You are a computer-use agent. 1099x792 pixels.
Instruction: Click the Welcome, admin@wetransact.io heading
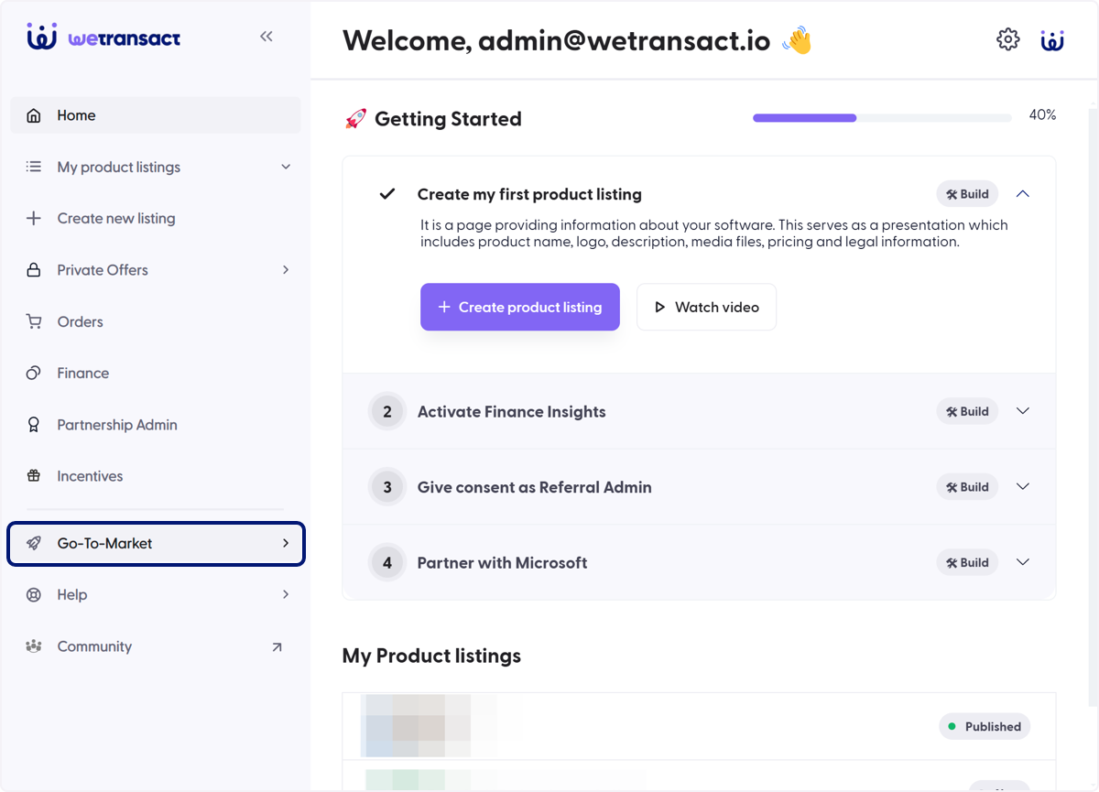click(x=556, y=40)
